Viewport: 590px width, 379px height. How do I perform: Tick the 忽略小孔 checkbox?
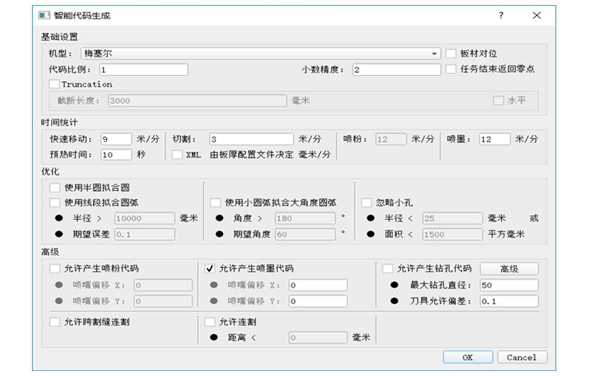pyautogui.click(x=366, y=202)
